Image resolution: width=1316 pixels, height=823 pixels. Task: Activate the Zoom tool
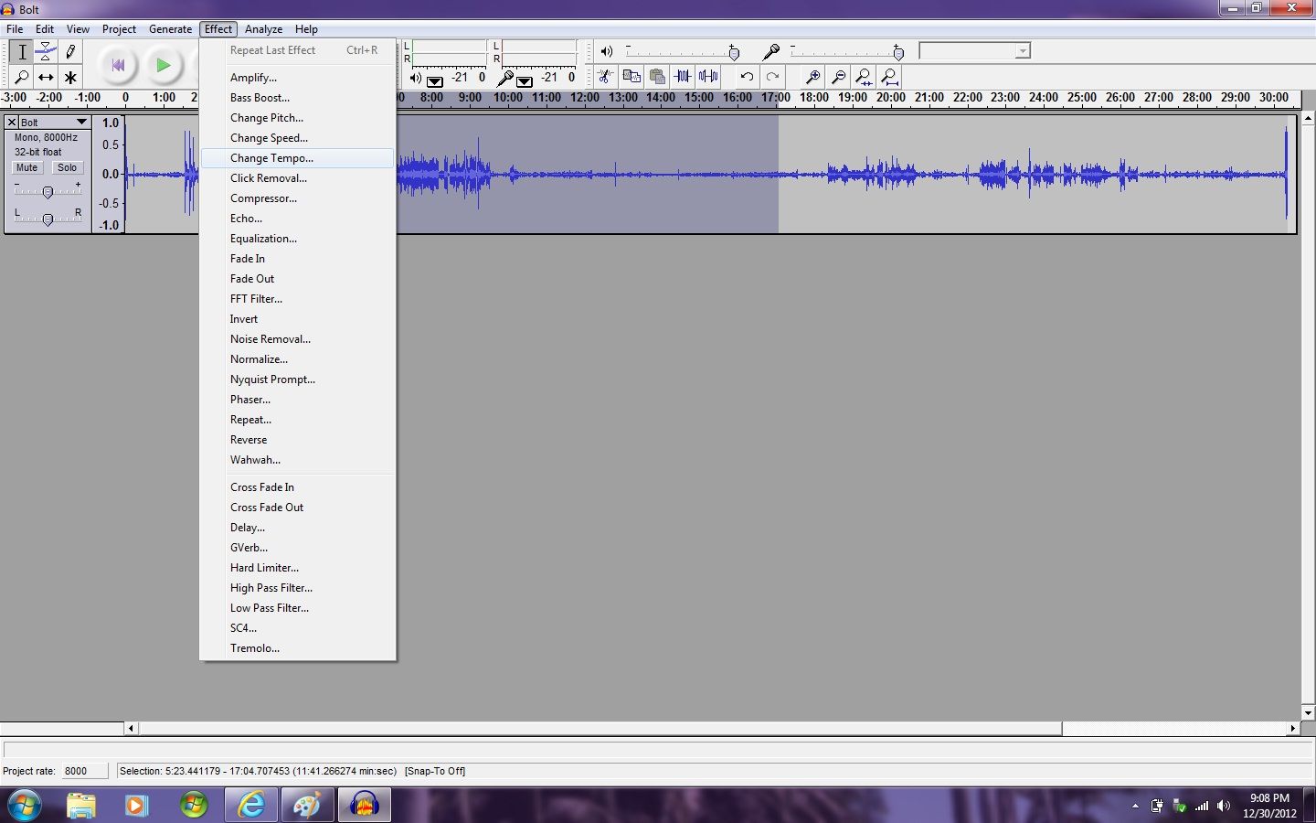coord(20,77)
